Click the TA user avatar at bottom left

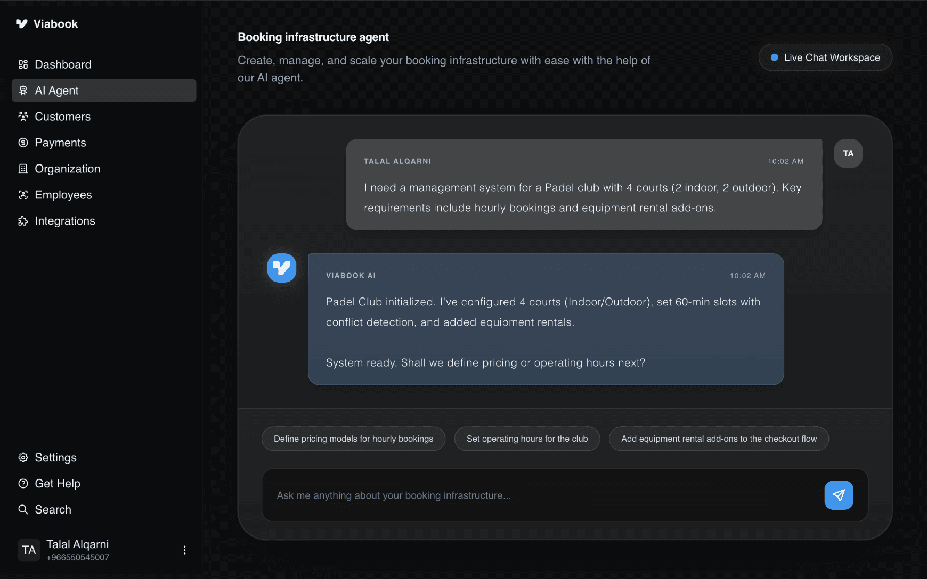pyautogui.click(x=29, y=550)
